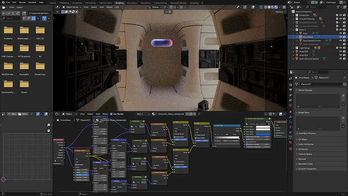Image resolution: width=348 pixels, height=196 pixels.
Task: Unlink Chocofur_Glass_Advanced material with the X
Action: pyautogui.click(x=194, y=114)
